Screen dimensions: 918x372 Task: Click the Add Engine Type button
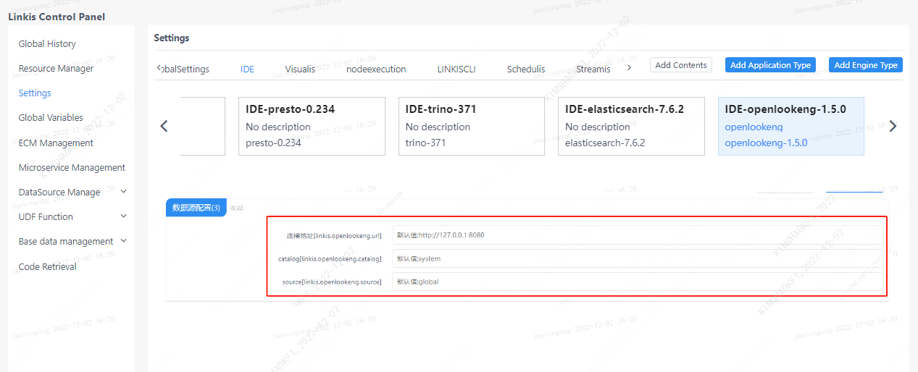866,65
